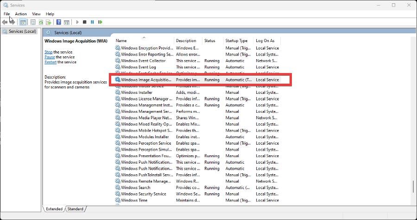The width and height of the screenshot is (417, 220).
Task: Select the gear icon of Windows License Manager
Action: click(118, 99)
